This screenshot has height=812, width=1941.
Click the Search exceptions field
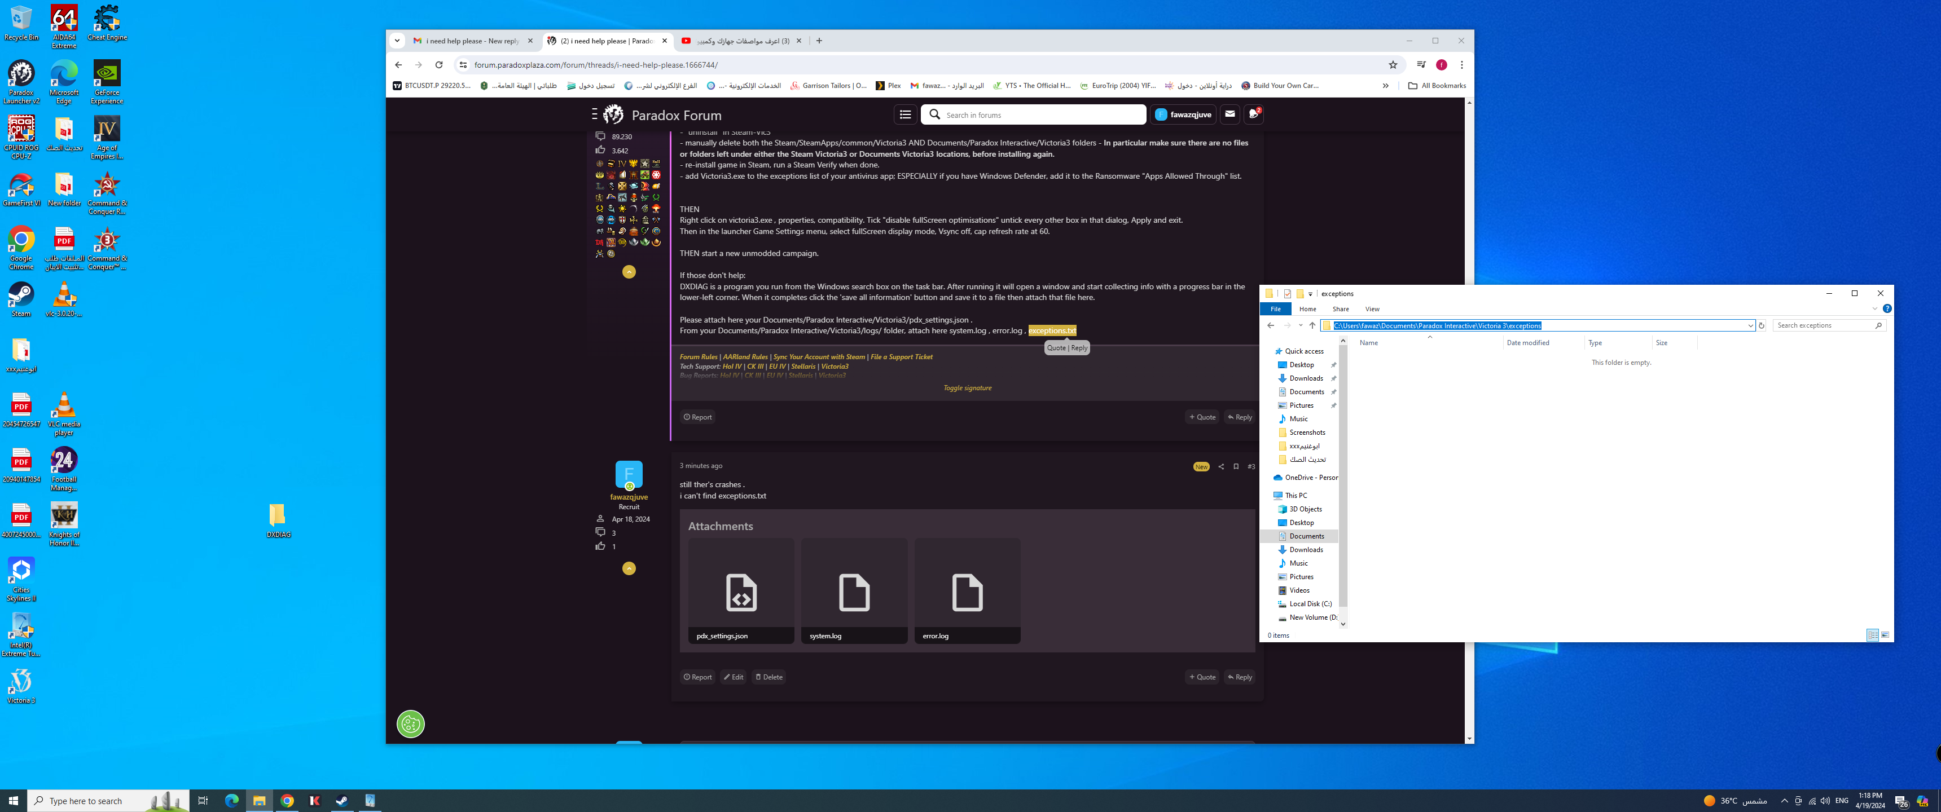pyautogui.click(x=1829, y=325)
